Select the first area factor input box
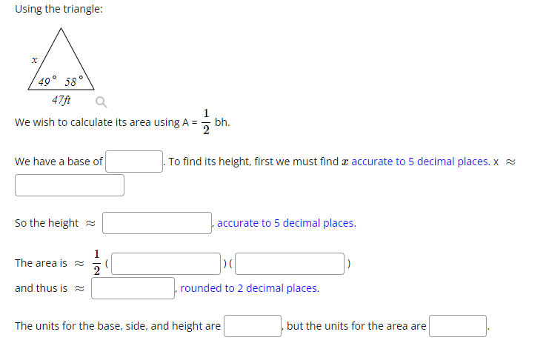Screen dimensions: 549x346 [x=166, y=264]
